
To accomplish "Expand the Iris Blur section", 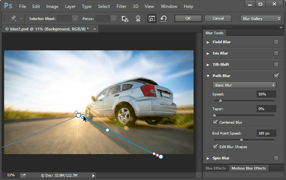I will (x=208, y=53).
